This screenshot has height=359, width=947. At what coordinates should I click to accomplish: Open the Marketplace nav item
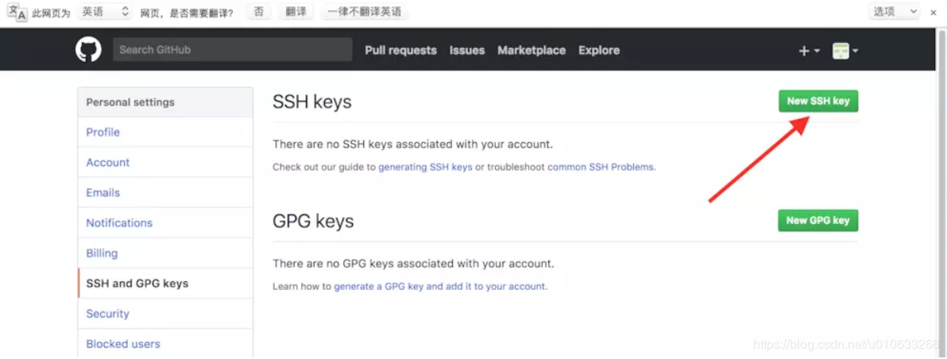pyautogui.click(x=531, y=51)
